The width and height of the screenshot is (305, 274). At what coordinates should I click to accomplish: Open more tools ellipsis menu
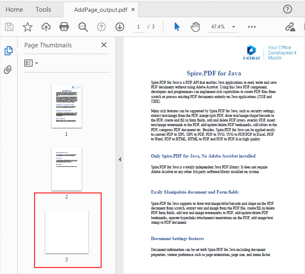pyautogui.click(x=252, y=27)
